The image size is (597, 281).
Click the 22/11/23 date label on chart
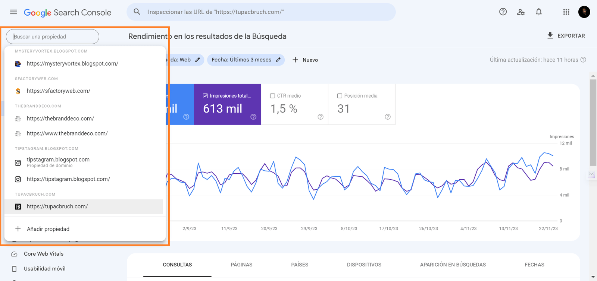click(548, 228)
